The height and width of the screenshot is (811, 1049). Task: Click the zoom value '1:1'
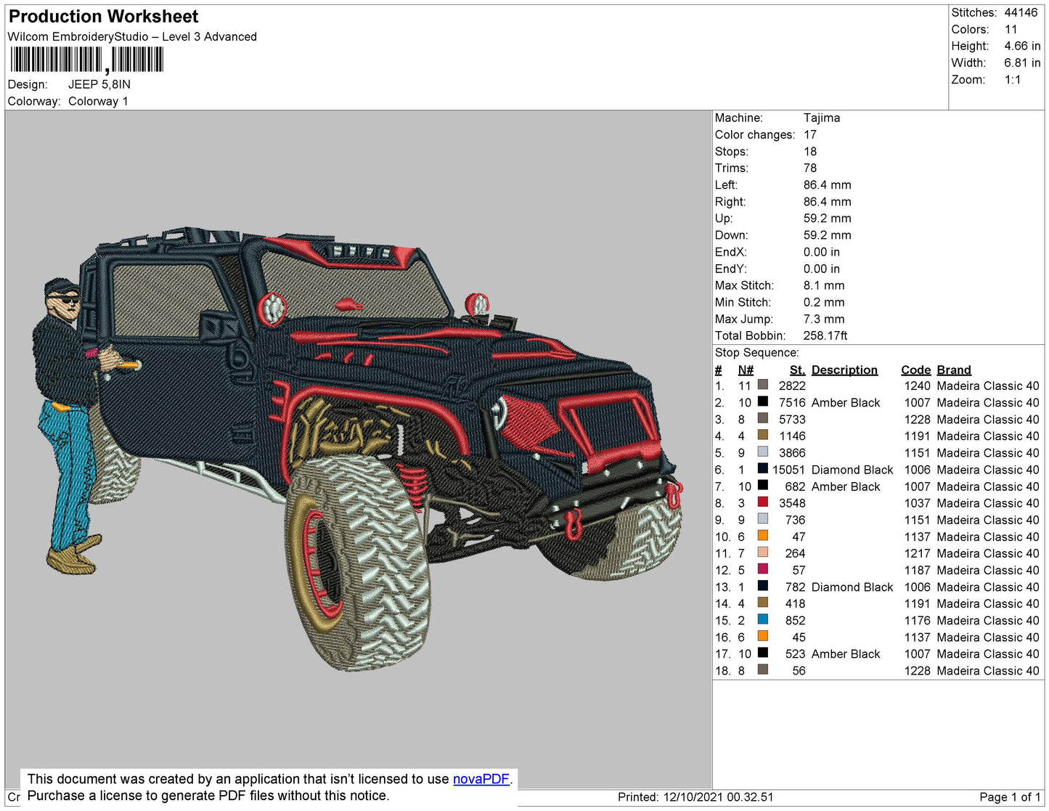coord(1013,80)
